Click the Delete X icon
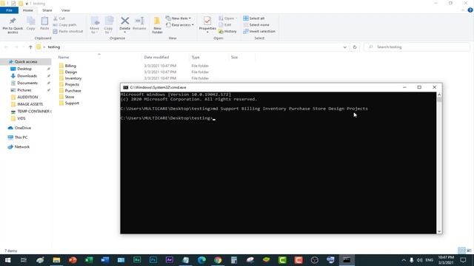This screenshot has height=266, width=474. [x=125, y=21]
